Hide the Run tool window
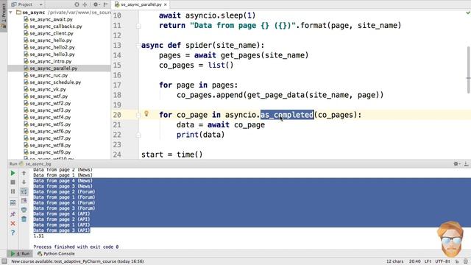Screen dimensions: 471x265 466,163
